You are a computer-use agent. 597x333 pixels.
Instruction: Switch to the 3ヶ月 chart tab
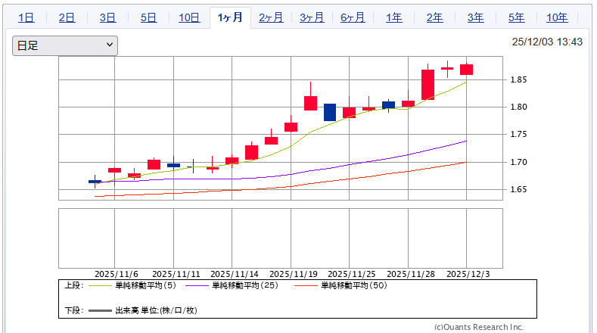point(312,17)
